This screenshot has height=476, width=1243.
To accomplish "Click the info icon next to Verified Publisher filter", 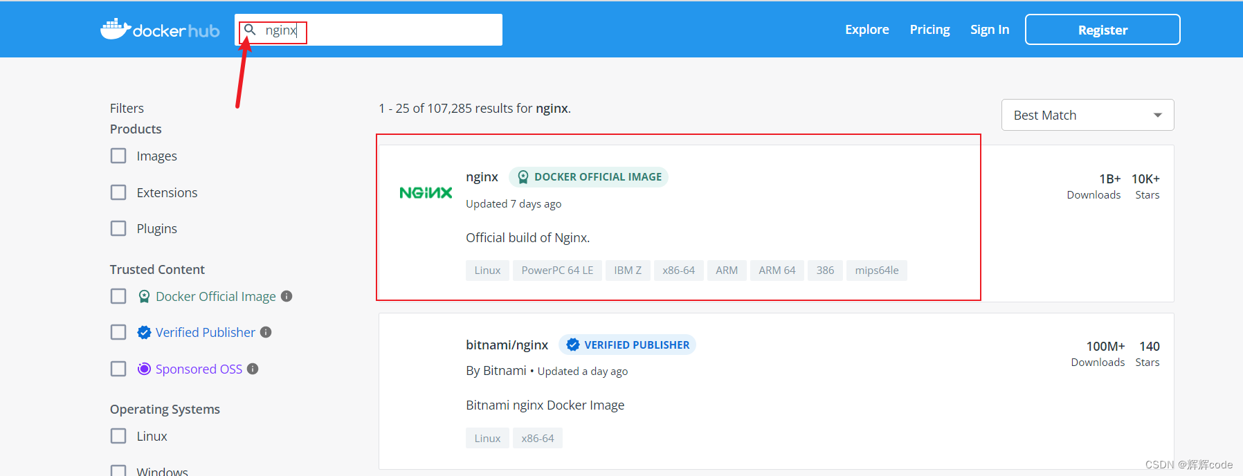I will click(266, 332).
